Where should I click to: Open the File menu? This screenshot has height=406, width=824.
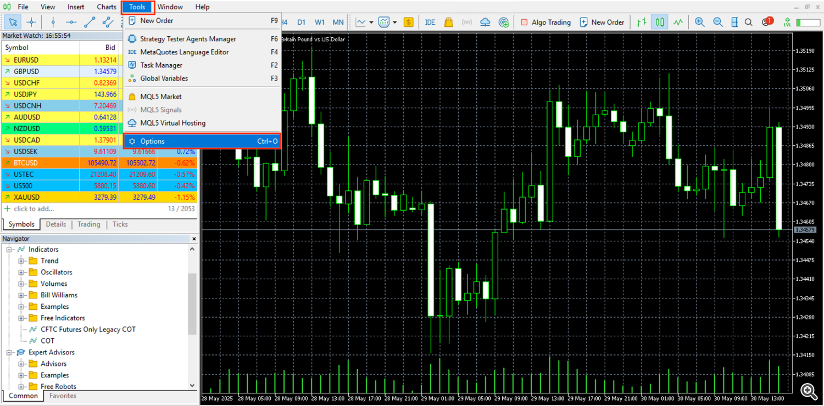(x=23, y=7)
